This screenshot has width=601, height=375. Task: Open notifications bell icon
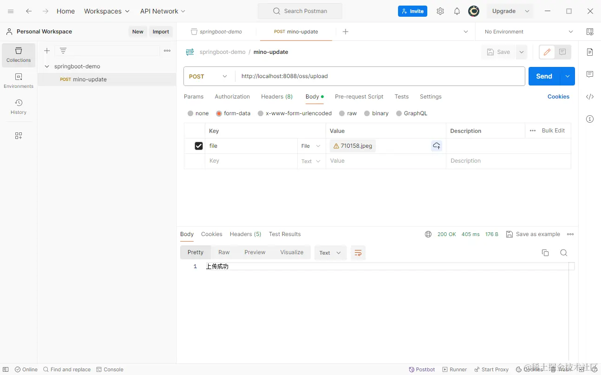coord(457,11)
